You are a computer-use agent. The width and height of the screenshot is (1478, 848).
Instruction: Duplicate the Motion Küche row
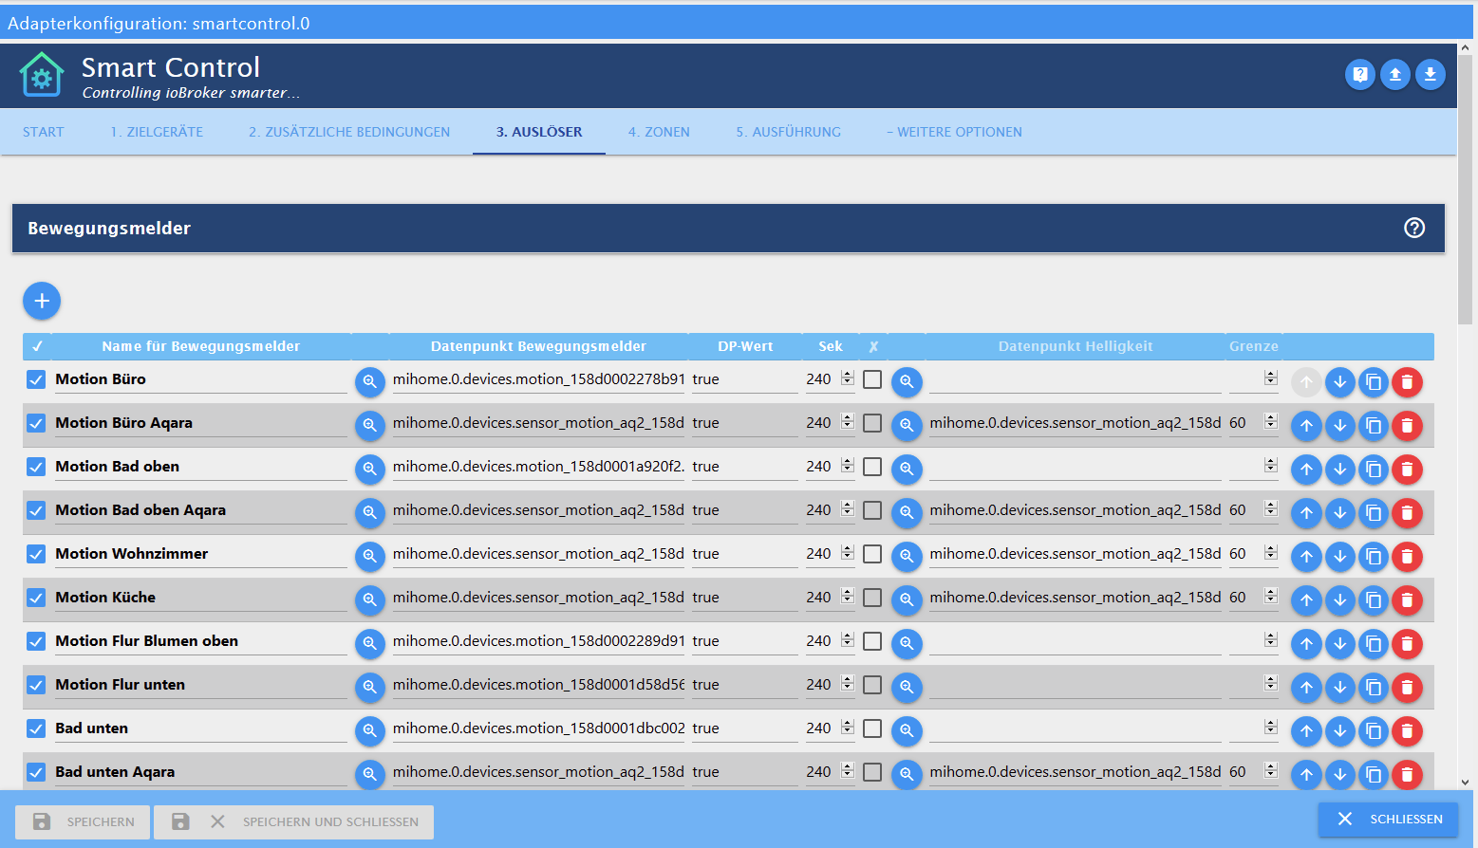[x=1374, y=599]
